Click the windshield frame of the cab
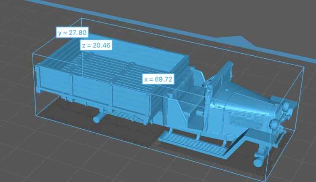 pyautogui.click(x=222, y=76)
